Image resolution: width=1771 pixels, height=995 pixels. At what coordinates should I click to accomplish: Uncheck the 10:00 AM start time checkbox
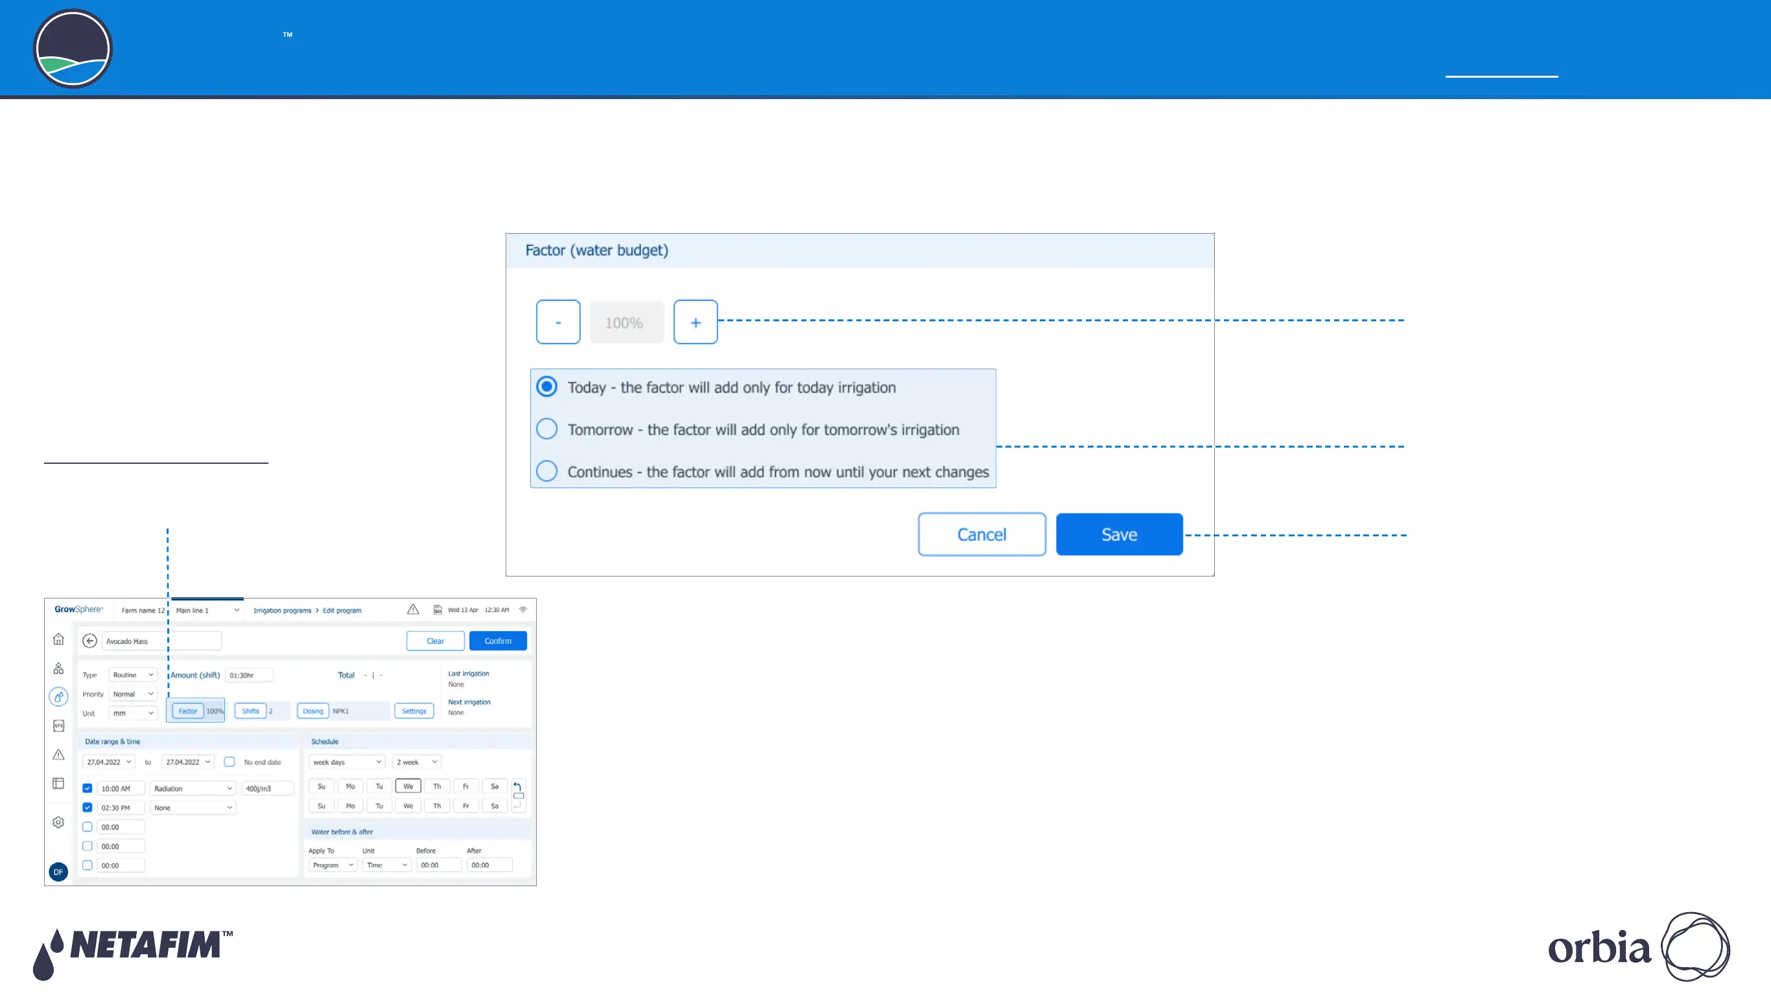[88, 789]
